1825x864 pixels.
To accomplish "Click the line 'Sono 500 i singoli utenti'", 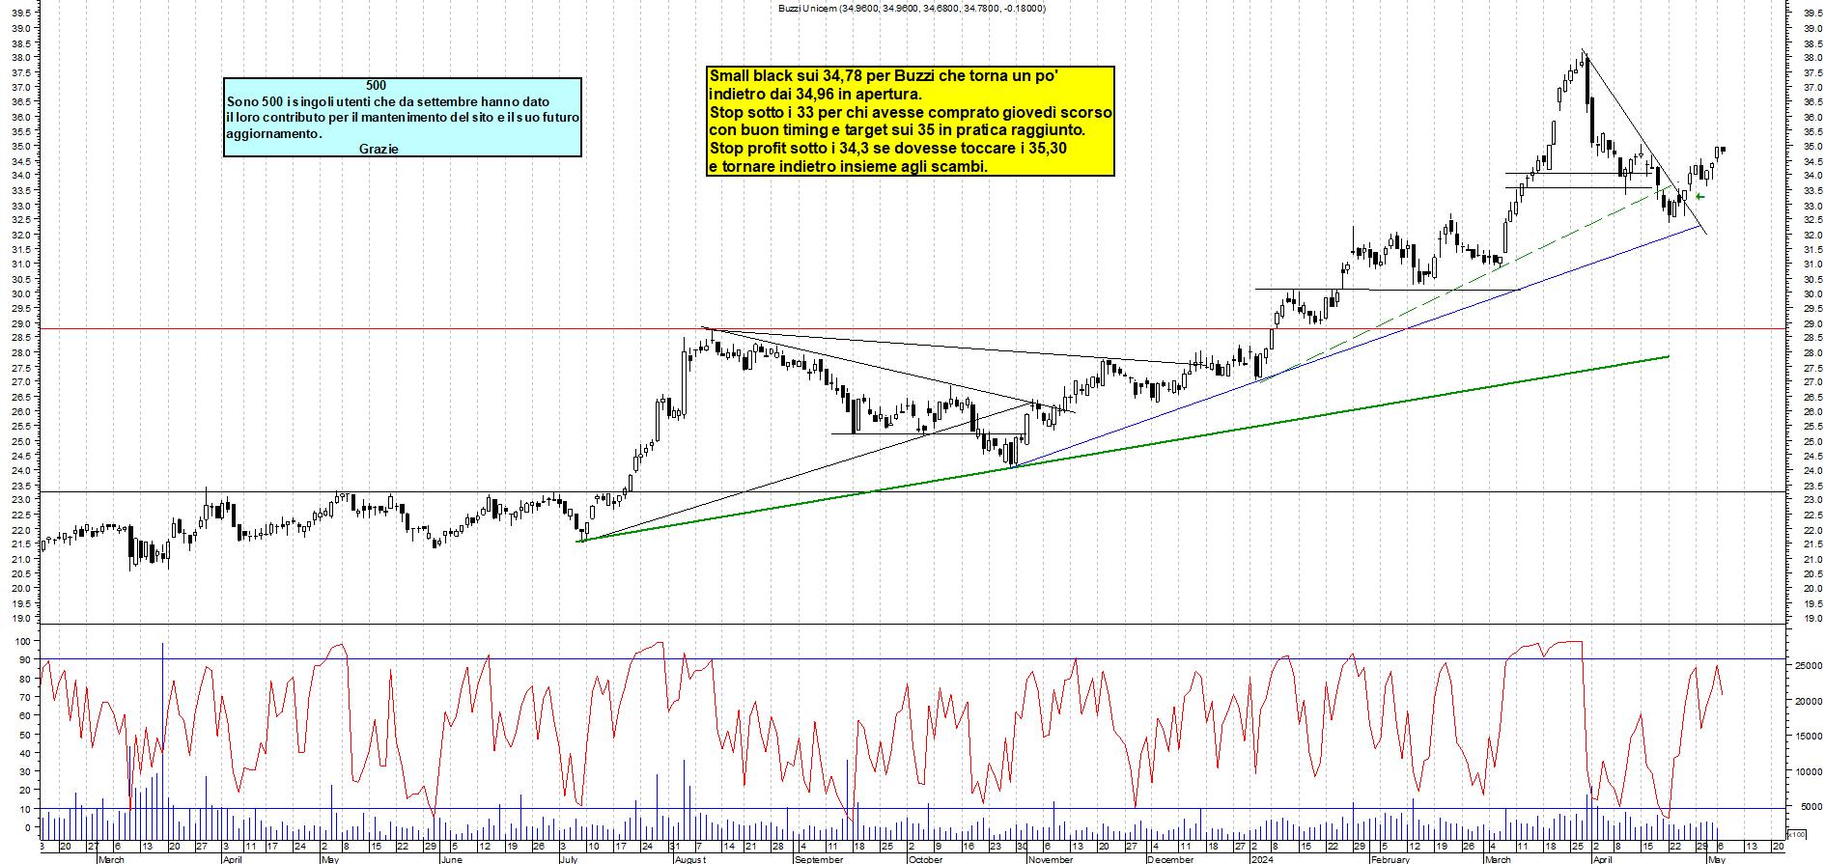I will [388, 101].
